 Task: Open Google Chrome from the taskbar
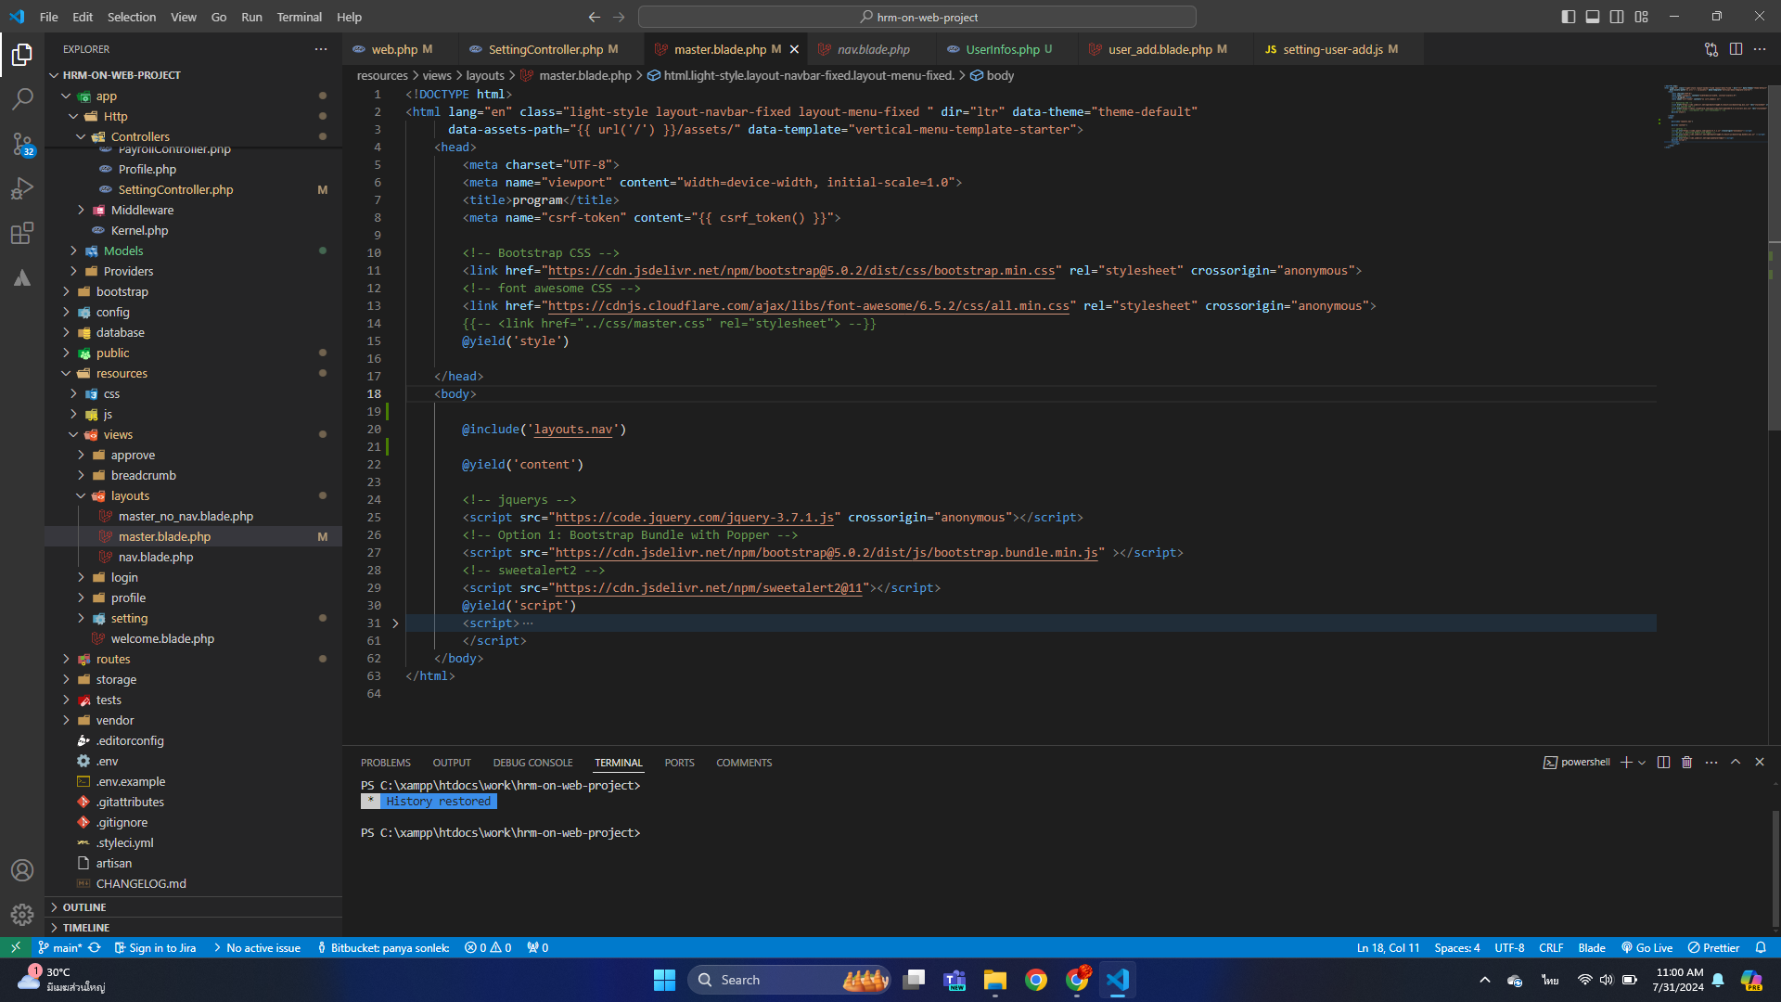(x=1036, y=980)
